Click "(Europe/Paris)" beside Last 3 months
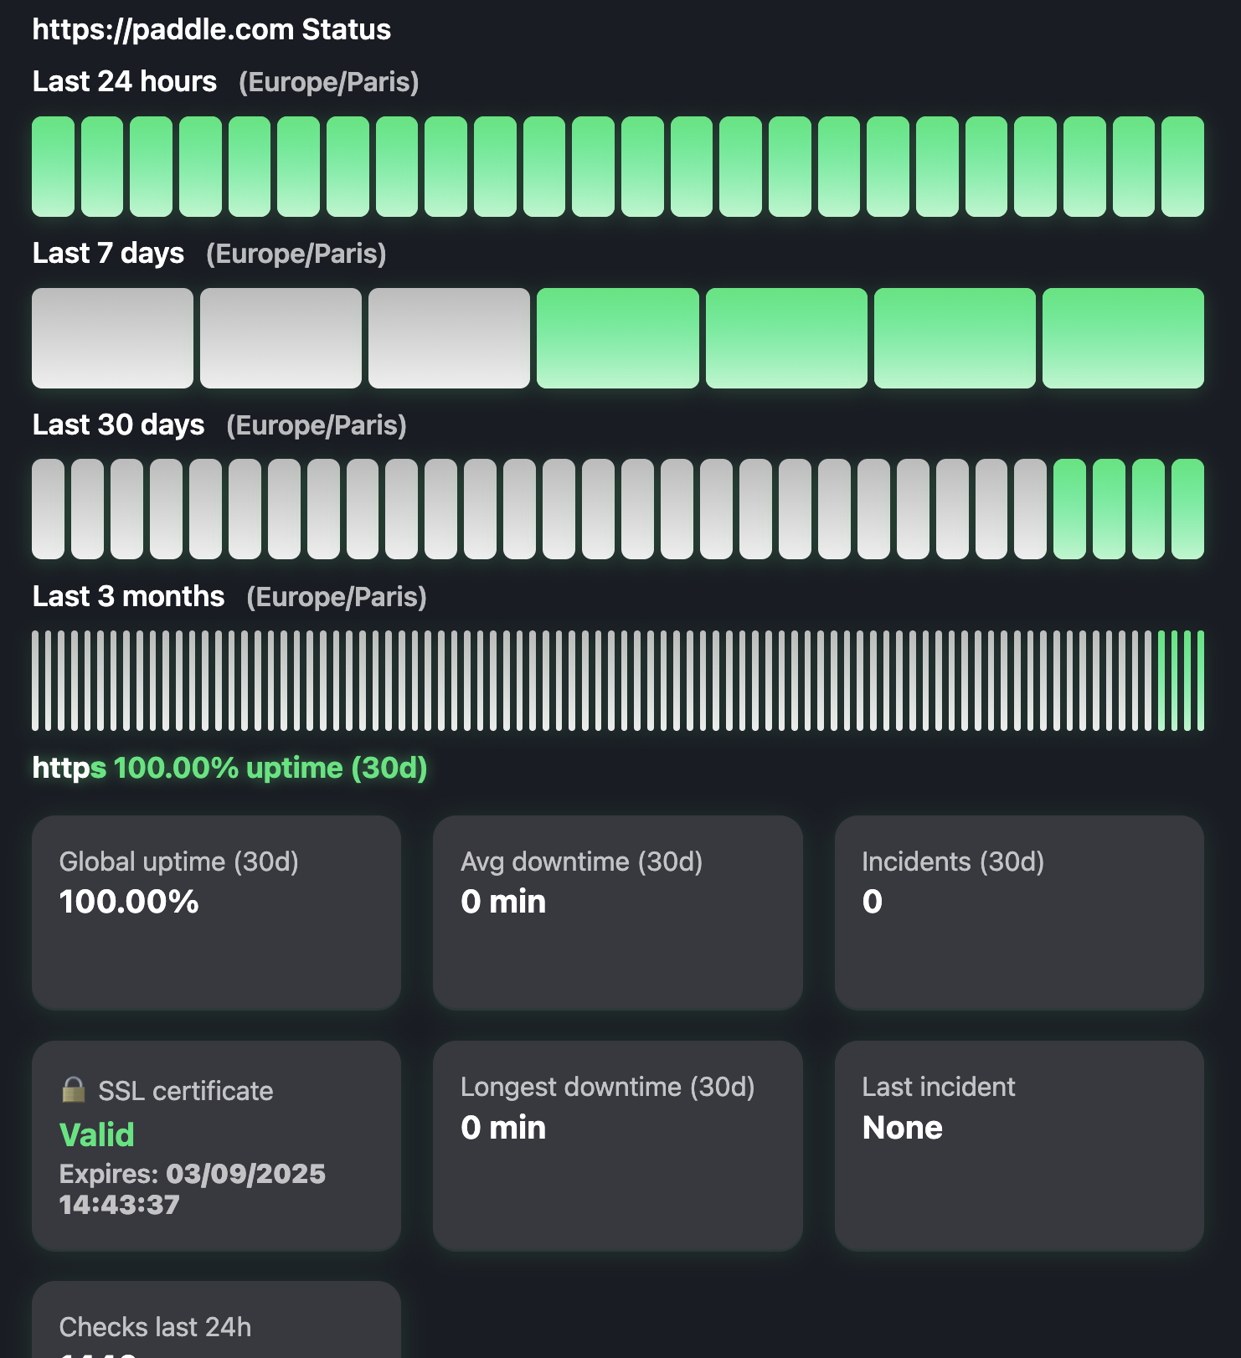This screenshot has width=1241, height=1358. [x=337, y=597]
